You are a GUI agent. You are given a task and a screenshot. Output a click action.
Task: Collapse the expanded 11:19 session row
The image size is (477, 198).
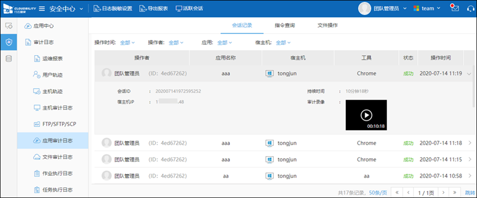469,74
